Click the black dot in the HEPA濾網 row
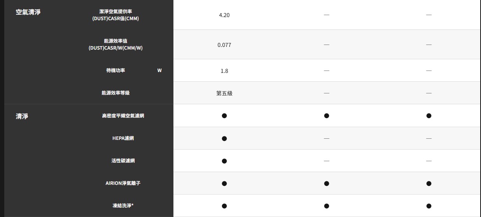The image size is (481, 217). click(x=224, y=138)
